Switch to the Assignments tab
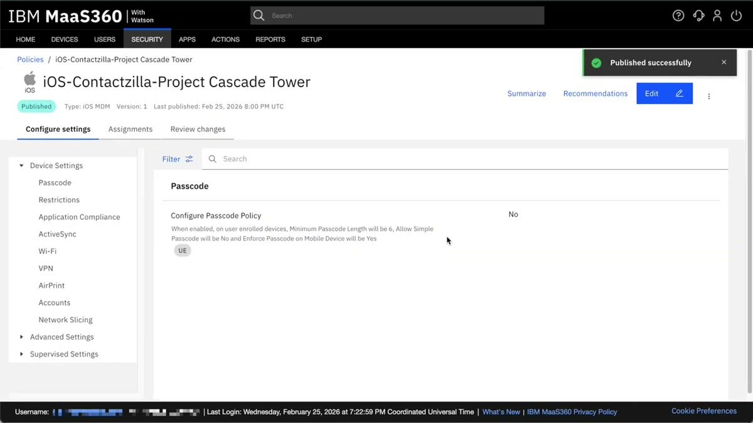 pyautogui.click(x=130, y=129)
